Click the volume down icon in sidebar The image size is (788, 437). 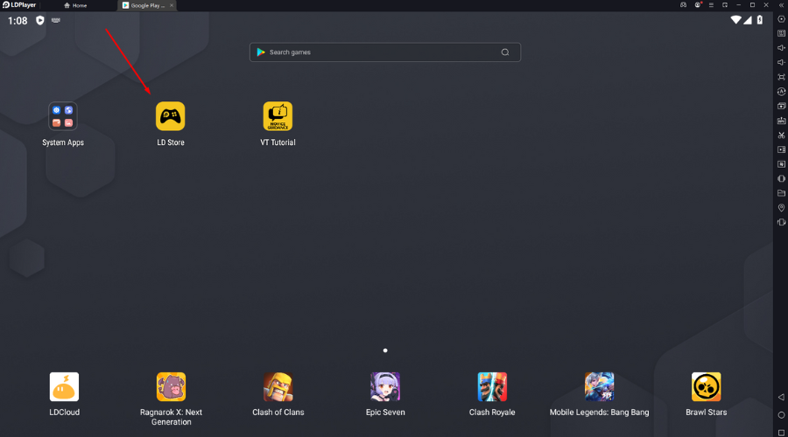coord(782,63)
